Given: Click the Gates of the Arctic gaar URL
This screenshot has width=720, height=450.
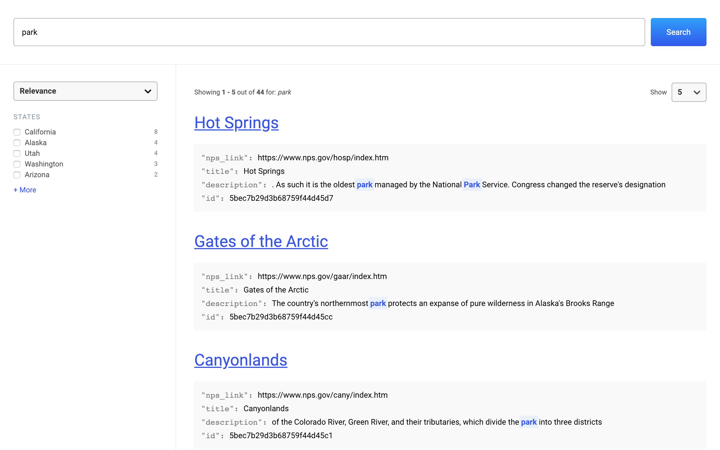Looking at the screenshot, I should [x=322, y=276].
